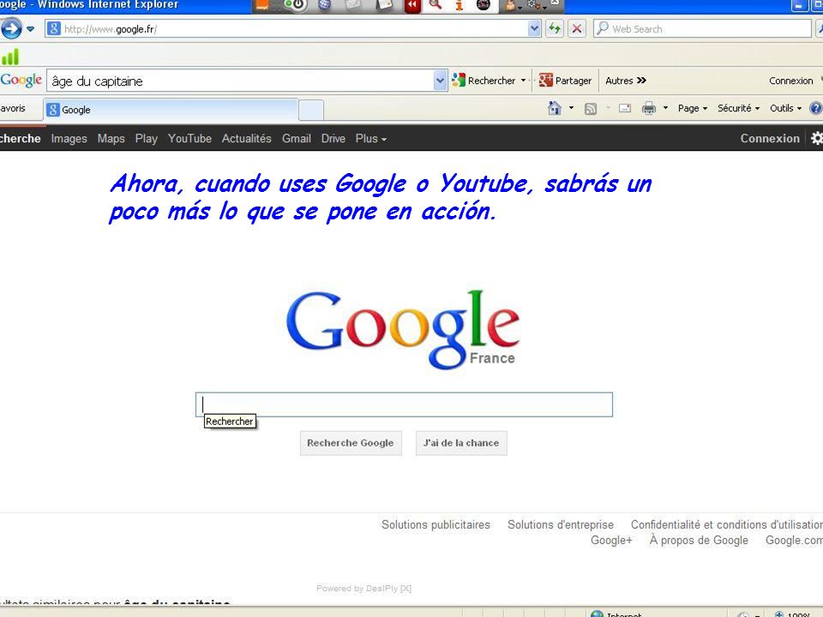The image size is (823, 617).
Task: Open the Solutions d'entreprise footer link
Action: click(561, 524)
